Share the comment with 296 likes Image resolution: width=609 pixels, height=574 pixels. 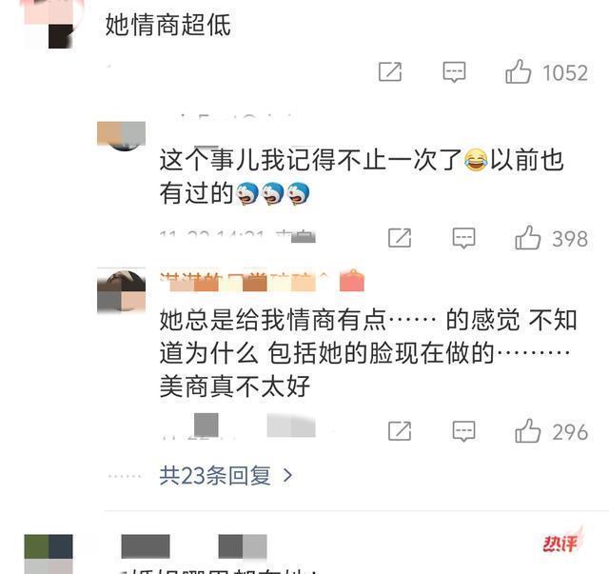[x=400, y=431]
